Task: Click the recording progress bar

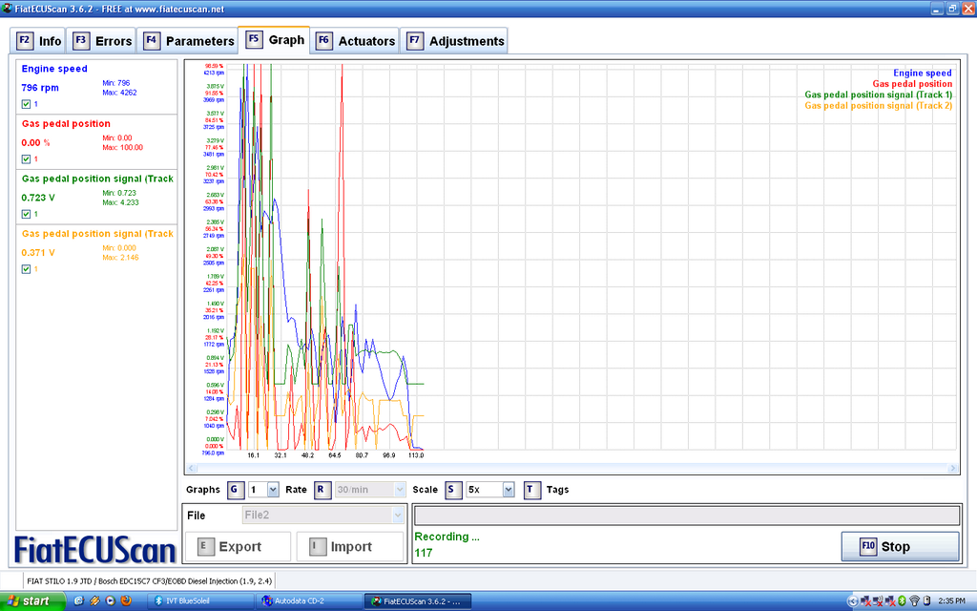Action: pyautogui.click(x=687, y=516)
